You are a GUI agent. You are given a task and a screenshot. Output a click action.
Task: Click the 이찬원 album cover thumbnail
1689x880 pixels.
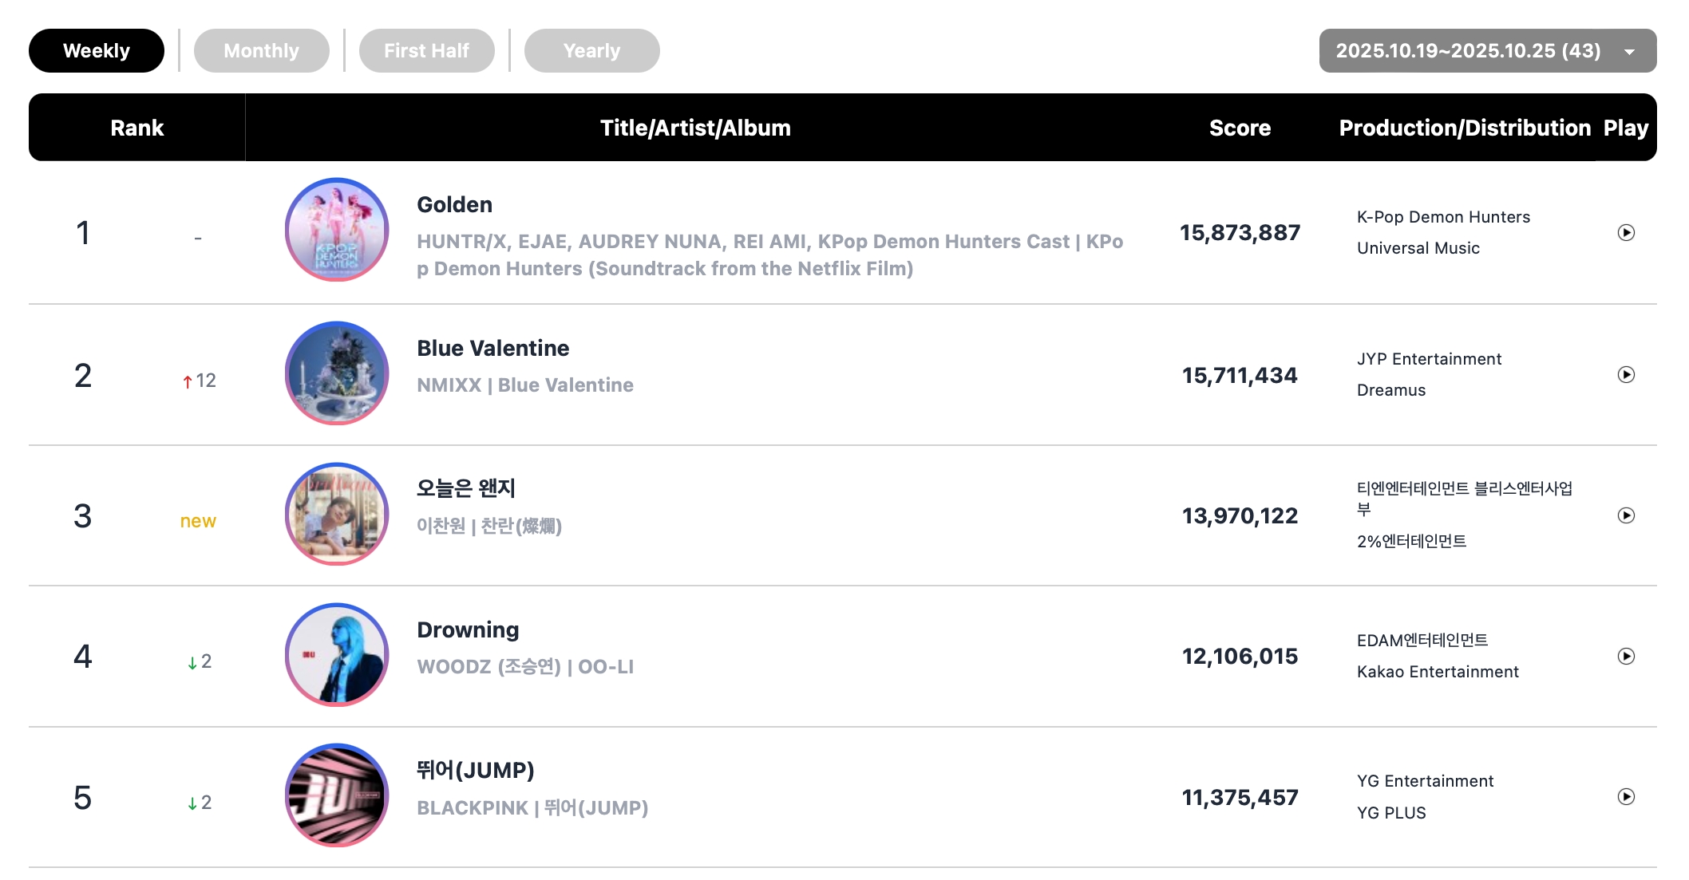[337, 515]
